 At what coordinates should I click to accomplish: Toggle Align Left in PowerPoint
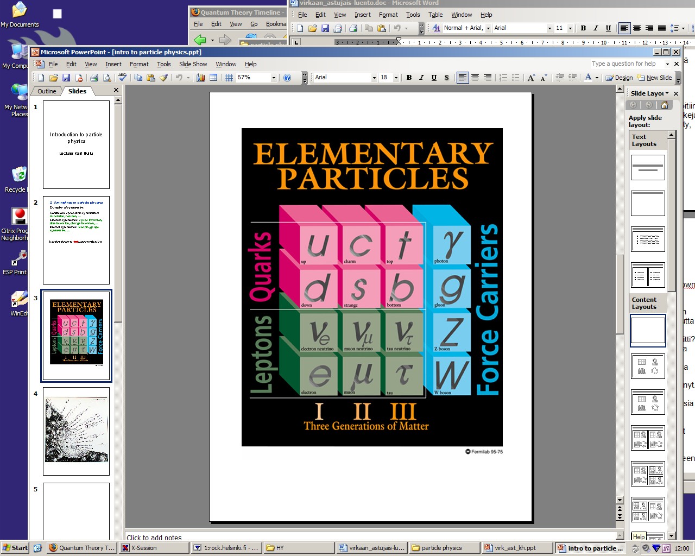tap(463, 78)
